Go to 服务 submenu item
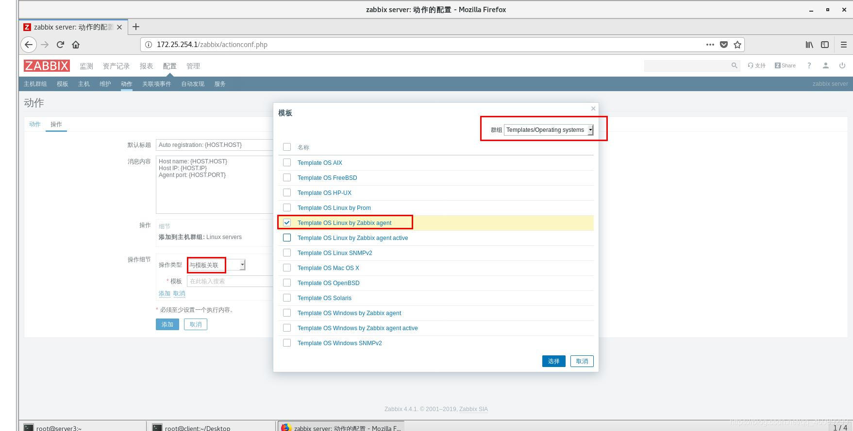This screenshot has height=431, width=853. pyautogui.click(x=220, y=84)
